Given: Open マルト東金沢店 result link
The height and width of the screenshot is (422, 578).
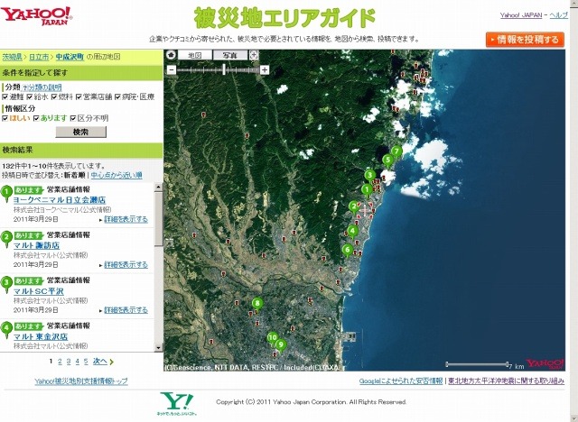Looking at the screenshot, I should coord(41,336).
